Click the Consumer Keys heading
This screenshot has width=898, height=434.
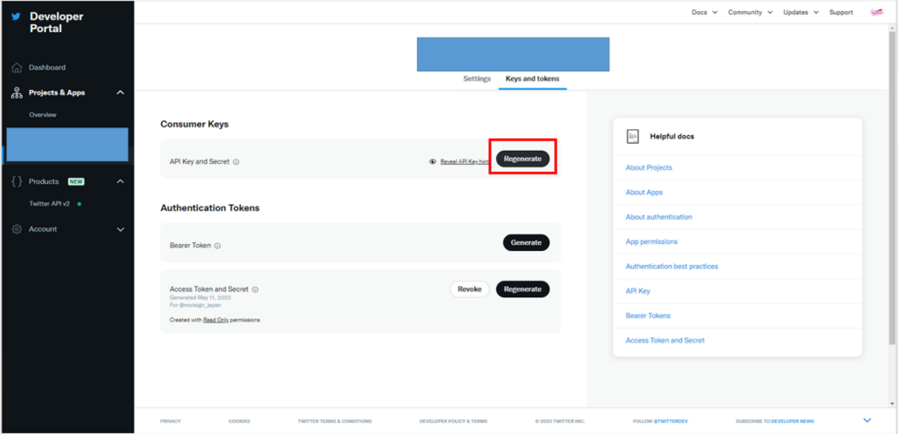[x=194, y=125]
